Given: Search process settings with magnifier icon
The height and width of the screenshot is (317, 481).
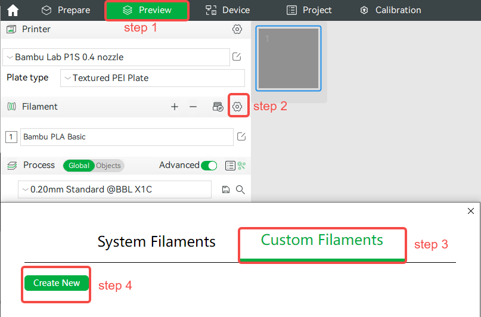Looking at the screenshot, I should click(x=240, y=189).
